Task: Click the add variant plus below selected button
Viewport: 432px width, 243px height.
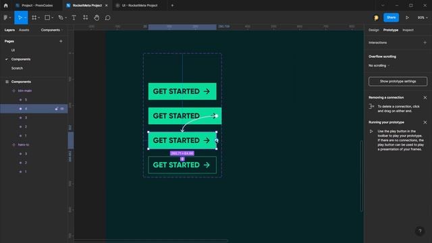Action: (182, 159)
